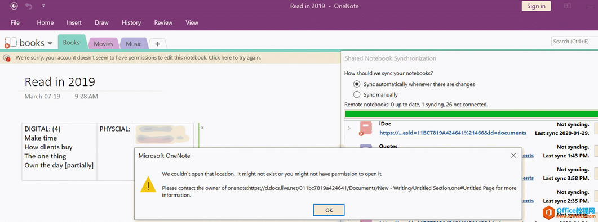598x222 pixels.
Task: Open the Customize Quick Access Toolbar dropdown
Action: 43,6
